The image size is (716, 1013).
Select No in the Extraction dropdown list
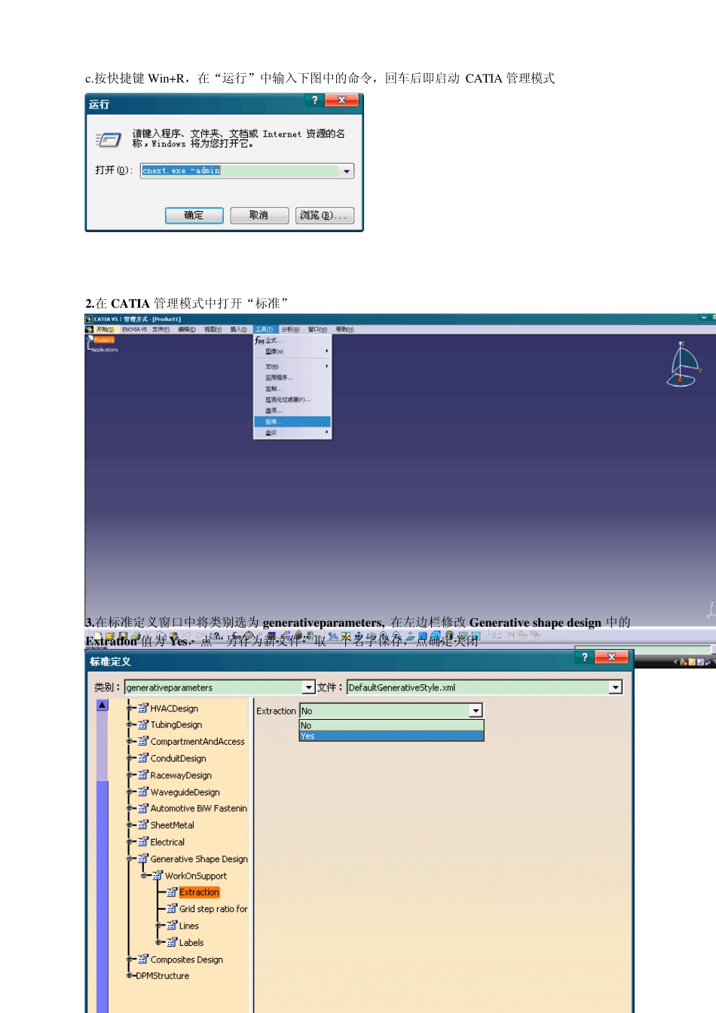click(x=391, y=725)
